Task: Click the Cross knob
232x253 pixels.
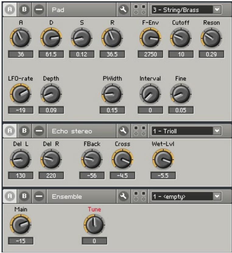Action: click(122, 160)
